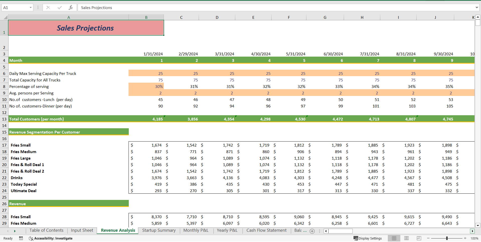Switch to the Startup Summary tab
The height and width of the screenshot is (242, 481).
[159, 230]
